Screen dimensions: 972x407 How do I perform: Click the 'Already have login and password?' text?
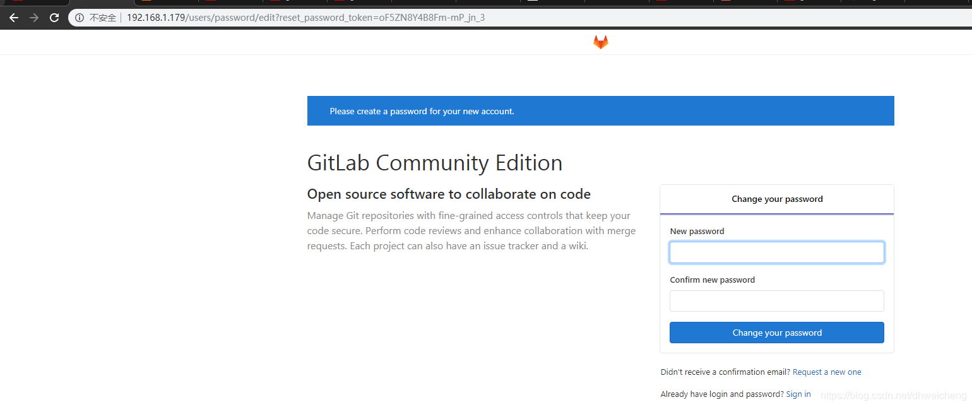tap(722, 394)
